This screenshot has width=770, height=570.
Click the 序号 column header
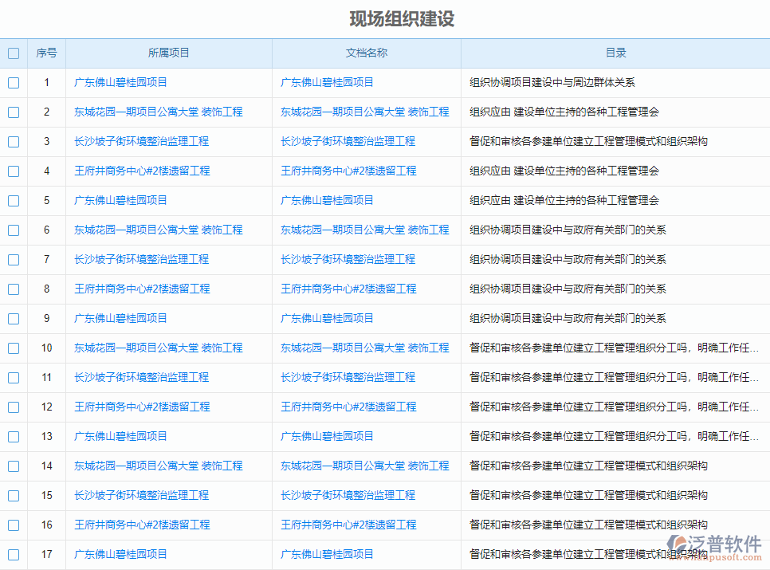[46, 53]
